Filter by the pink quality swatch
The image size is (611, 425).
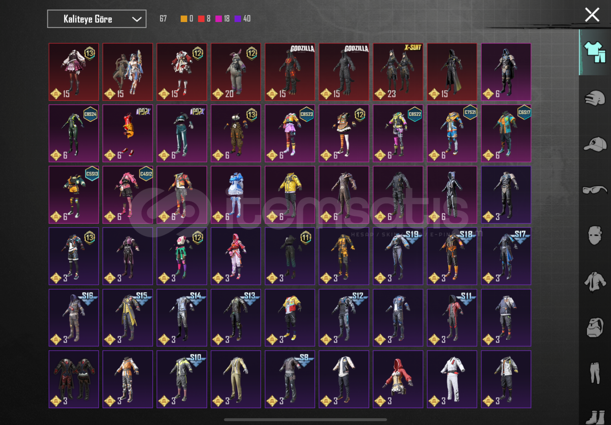pyautogui.click(x=219, y=18)
